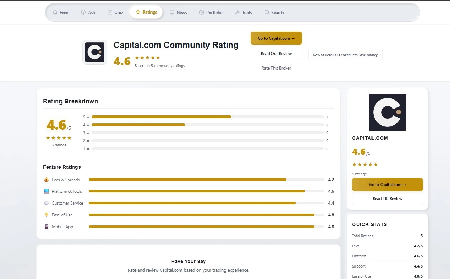Click the Ratings star icon
The image size is (450, 279).
click(x=138, y=12)
